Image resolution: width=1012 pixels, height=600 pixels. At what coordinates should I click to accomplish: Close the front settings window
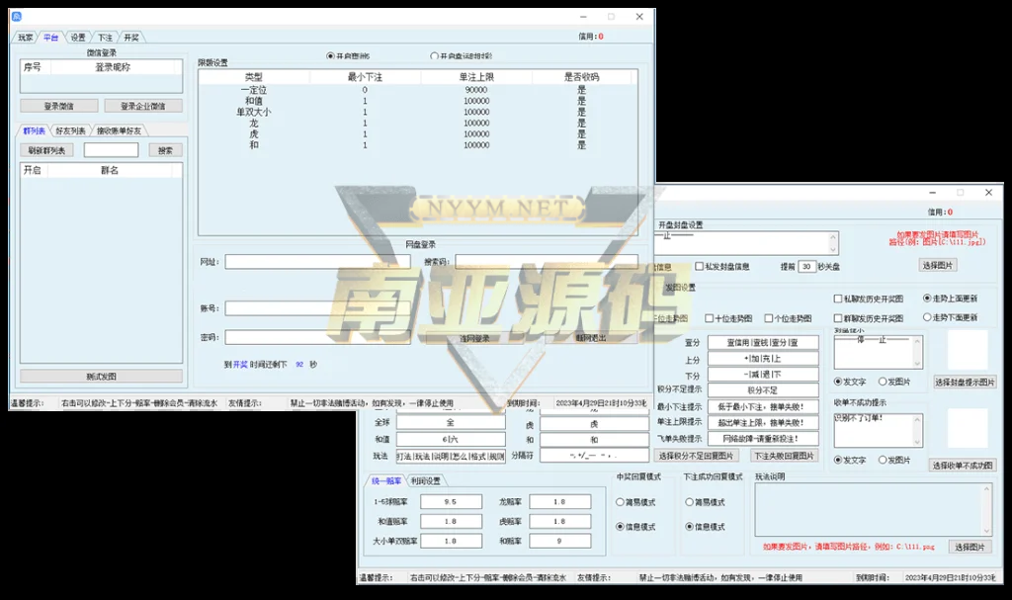[988, 193]
